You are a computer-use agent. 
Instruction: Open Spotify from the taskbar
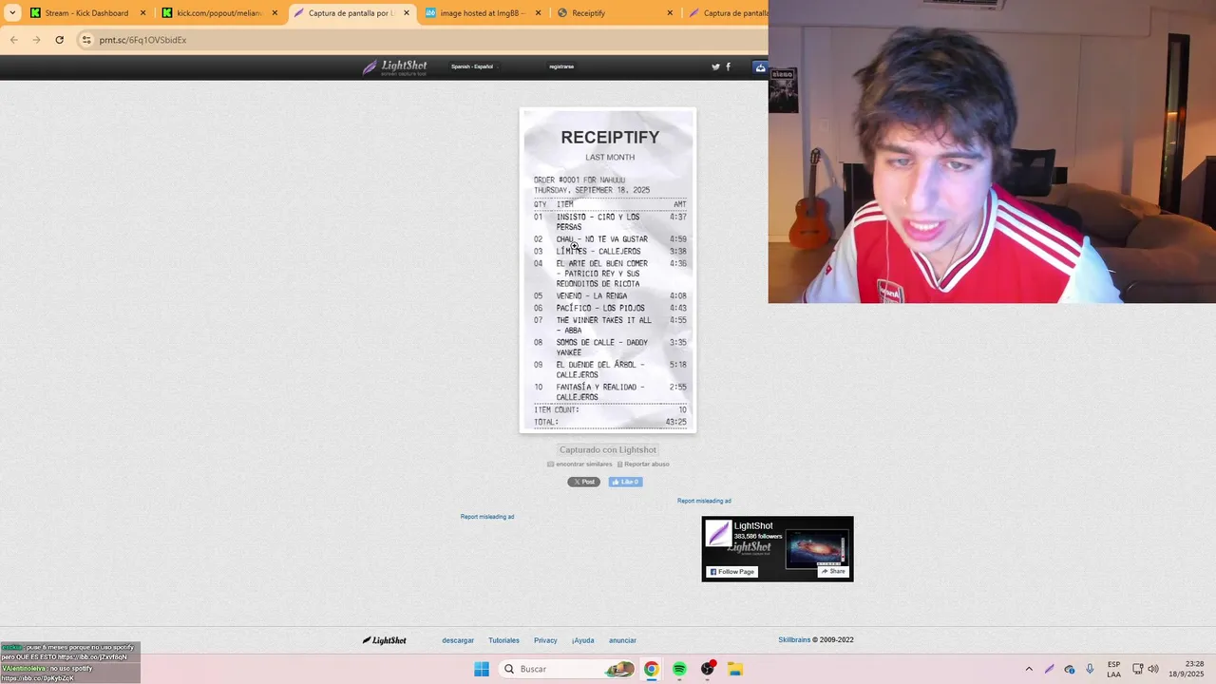point(679,669)
